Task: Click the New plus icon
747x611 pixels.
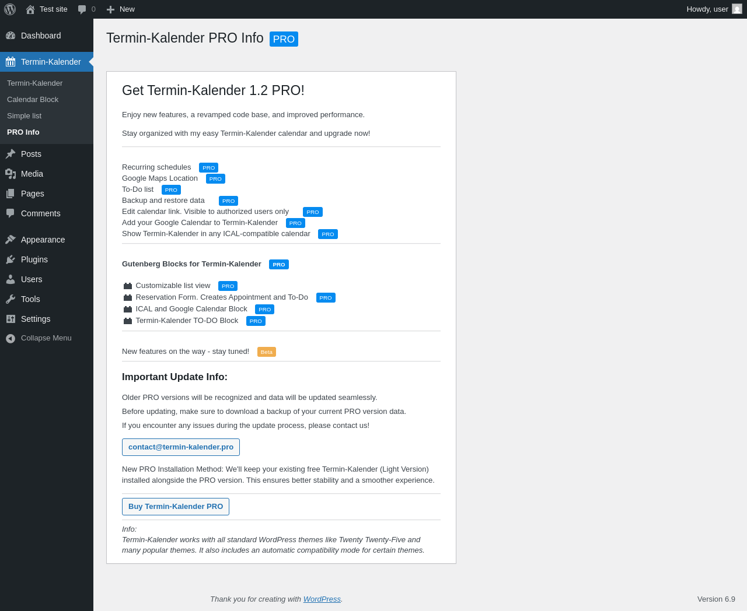Action: 110,9
